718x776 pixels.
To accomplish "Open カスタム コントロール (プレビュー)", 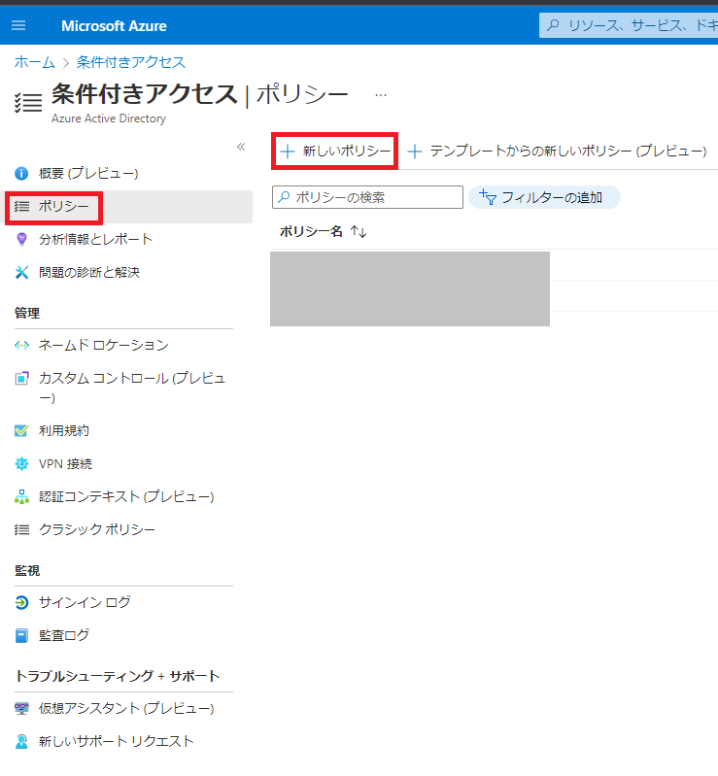I will [x=132, y=388].
